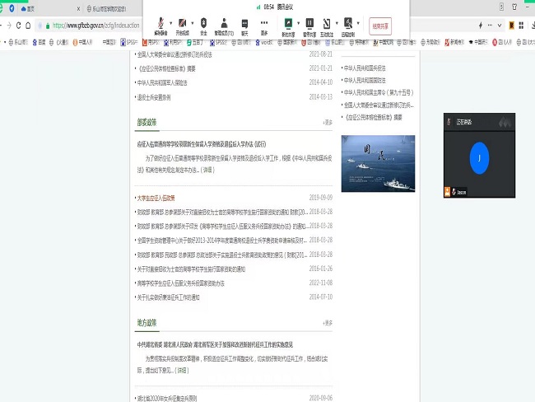Click the red end sharing button

(380, 26)
